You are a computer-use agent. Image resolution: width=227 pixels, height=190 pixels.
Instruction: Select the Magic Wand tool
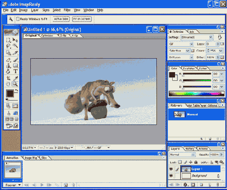(x=15, y=46)
